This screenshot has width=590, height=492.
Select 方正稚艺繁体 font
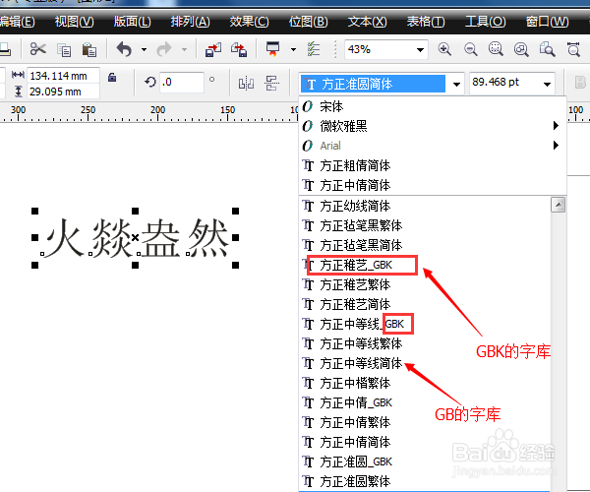click(x=425, y=284)
